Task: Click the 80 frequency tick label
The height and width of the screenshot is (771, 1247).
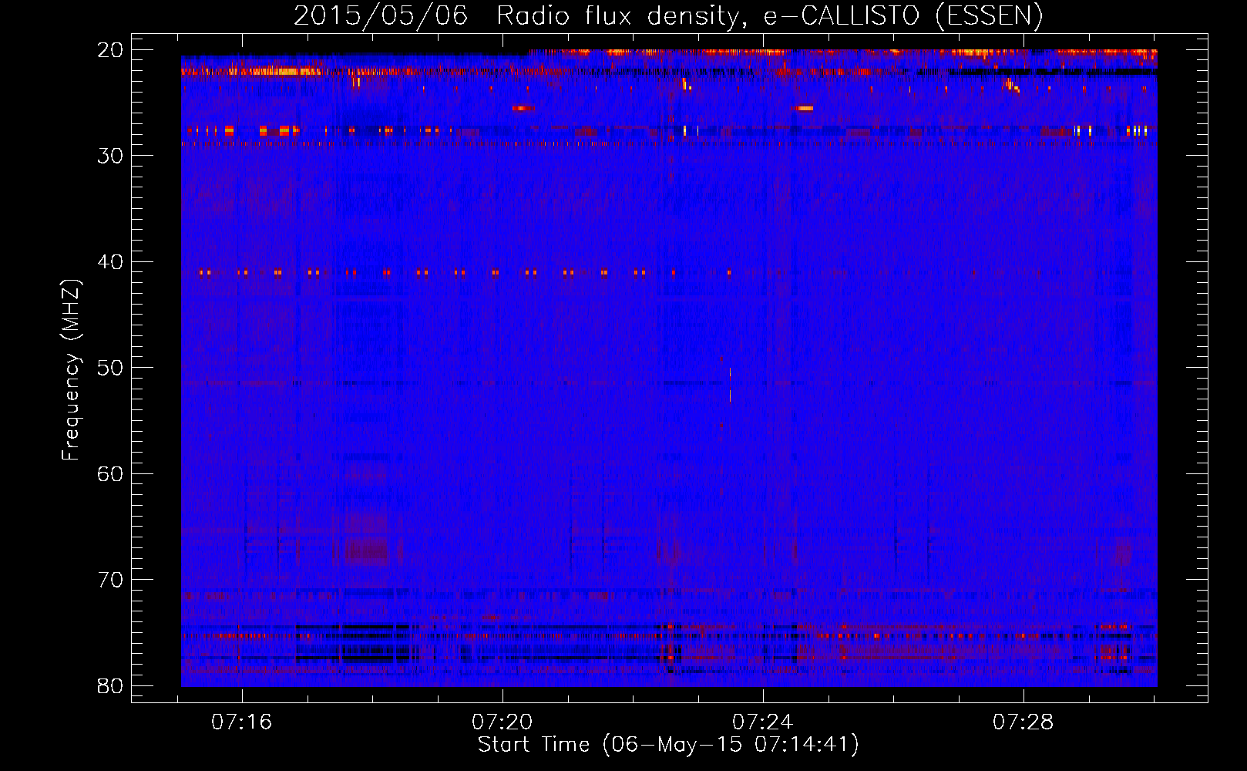Action: [110, 686]
